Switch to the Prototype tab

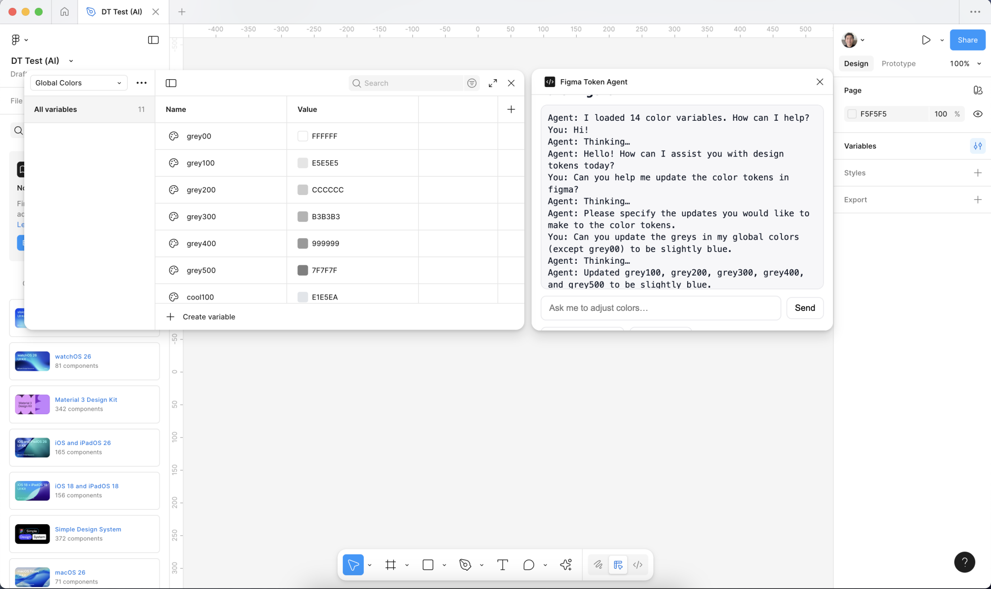click(898, 64)
